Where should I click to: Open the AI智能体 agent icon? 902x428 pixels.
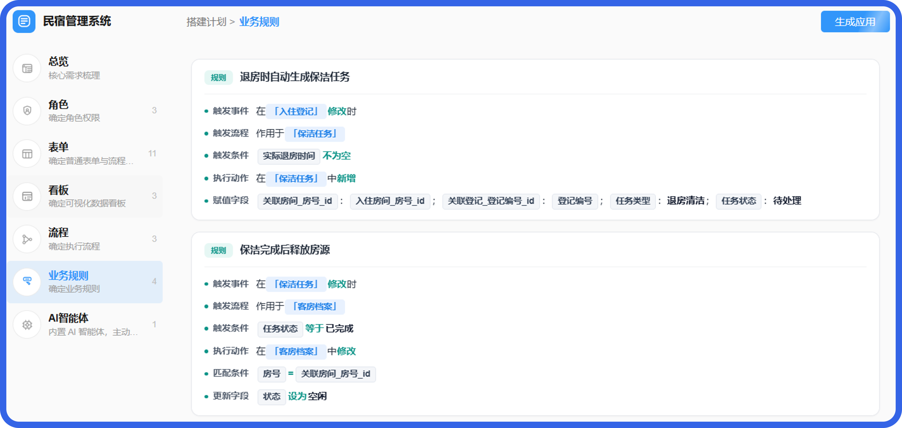27,325
